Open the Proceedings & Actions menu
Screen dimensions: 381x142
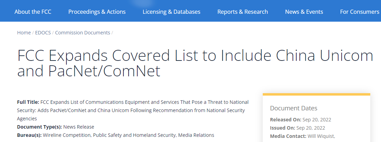(97, 12)
